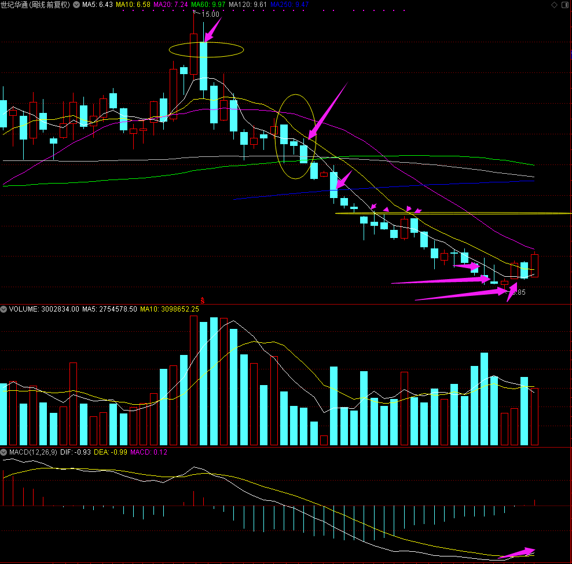Select the yellow ellipse around the peak candles
572x564 pixels.
click(206, 50)
